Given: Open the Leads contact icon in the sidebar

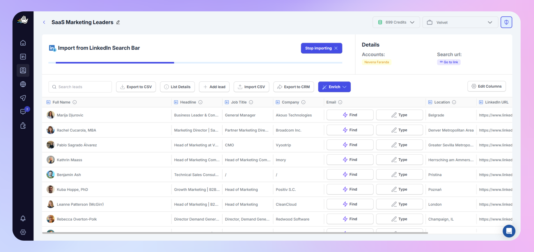Looking at the screenshot, I should pos(23,70).
